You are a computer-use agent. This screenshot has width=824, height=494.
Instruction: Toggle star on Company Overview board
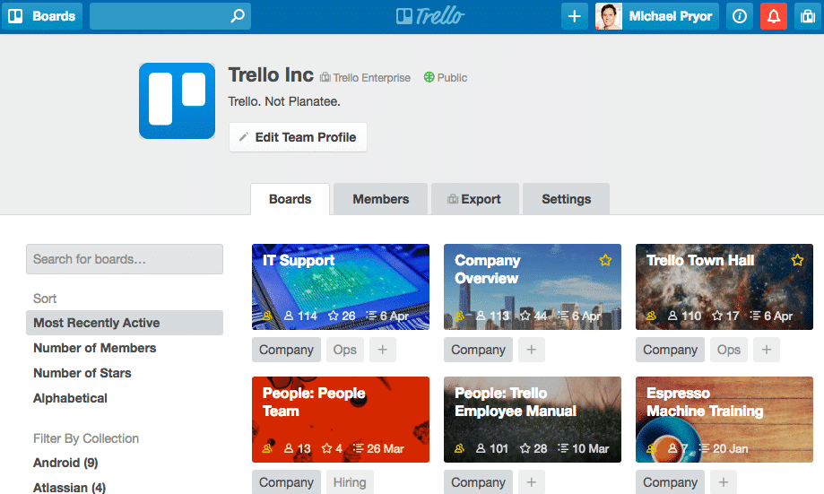(605, 260)
